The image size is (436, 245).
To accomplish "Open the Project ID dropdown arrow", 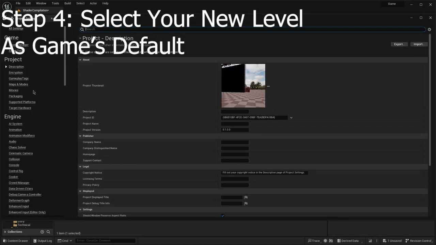I will (x=291, y=118).
